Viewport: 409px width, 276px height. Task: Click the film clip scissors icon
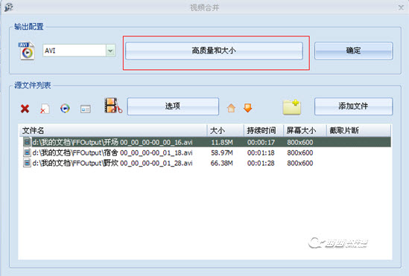point(113,106)
